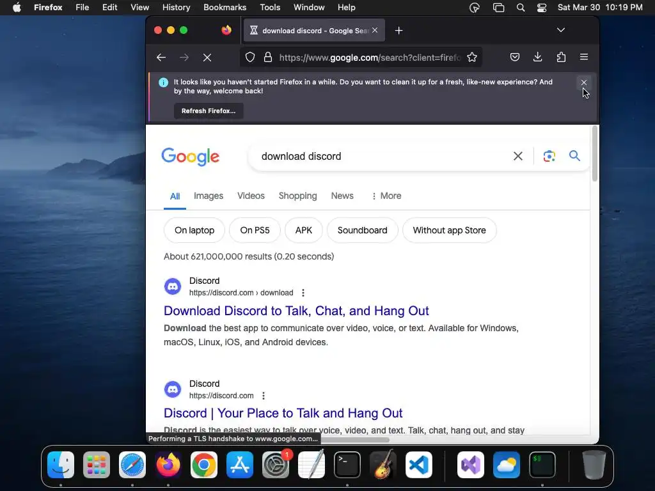Open options dots beside https://discord.com result
Image resolution: width=655 pixels, height=491 pixels.
(263, 395)
